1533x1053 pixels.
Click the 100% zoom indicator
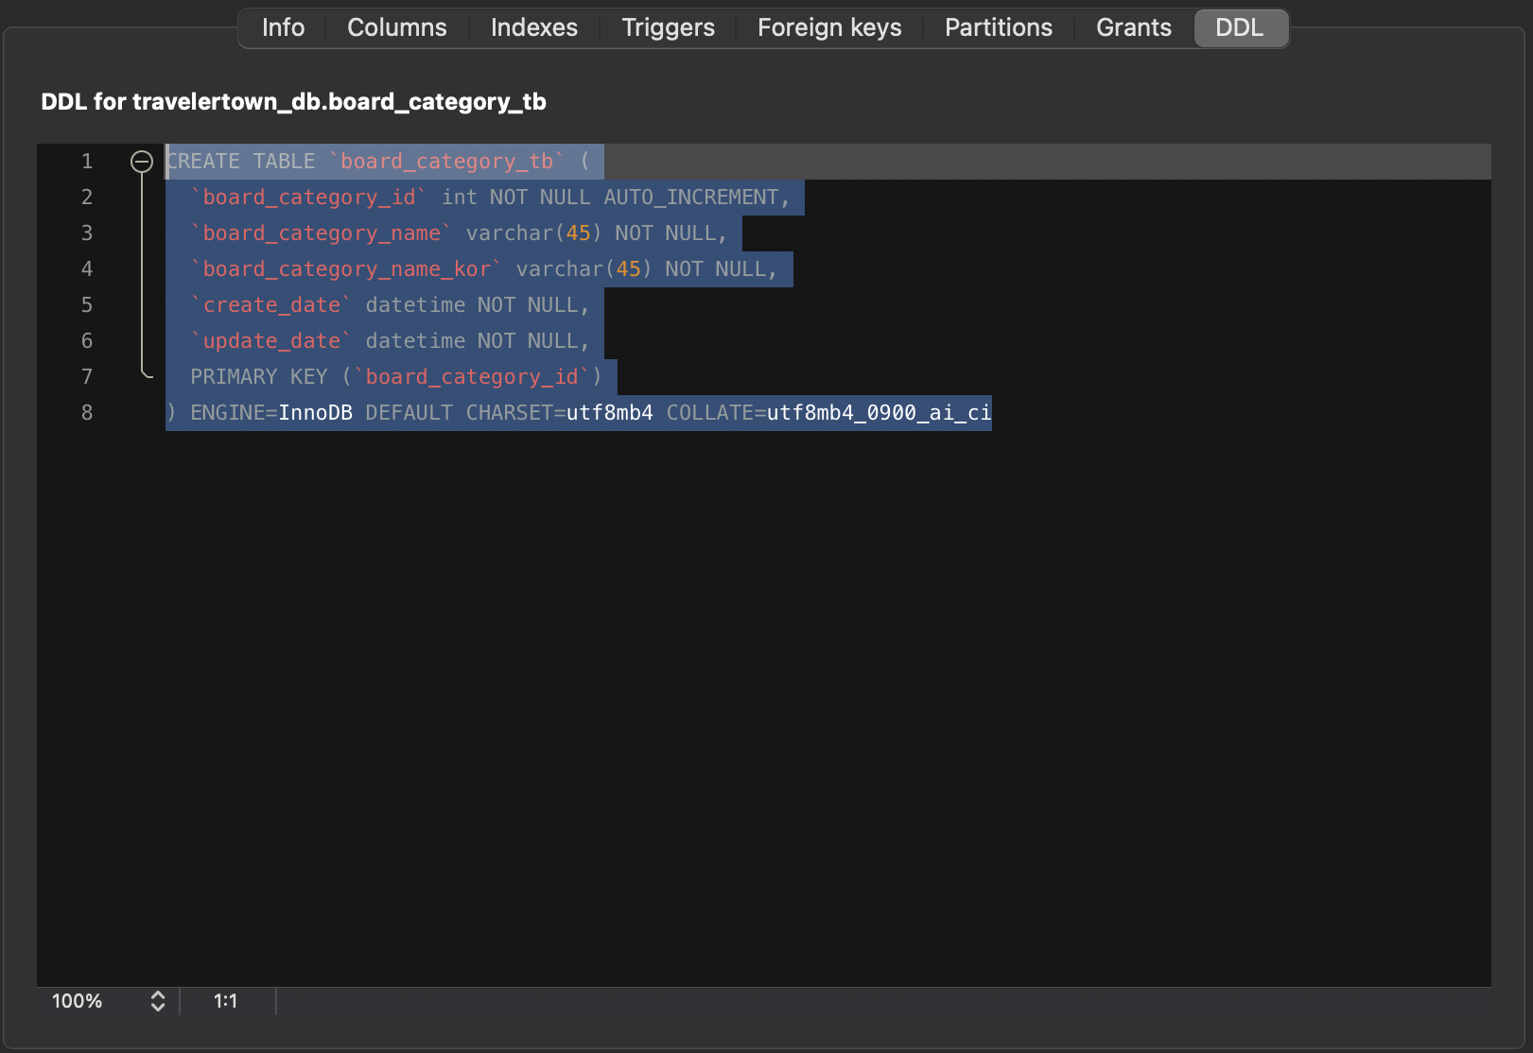click(x=78, y=1001)
